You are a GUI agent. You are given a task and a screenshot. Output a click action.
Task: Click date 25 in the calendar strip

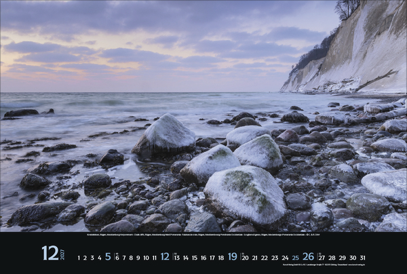point(295,258)
